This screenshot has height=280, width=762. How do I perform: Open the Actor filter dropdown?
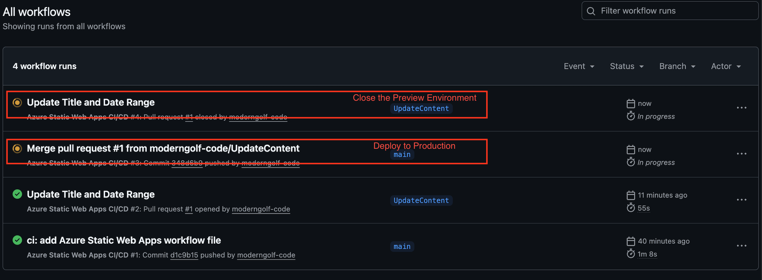pos(726,66)
